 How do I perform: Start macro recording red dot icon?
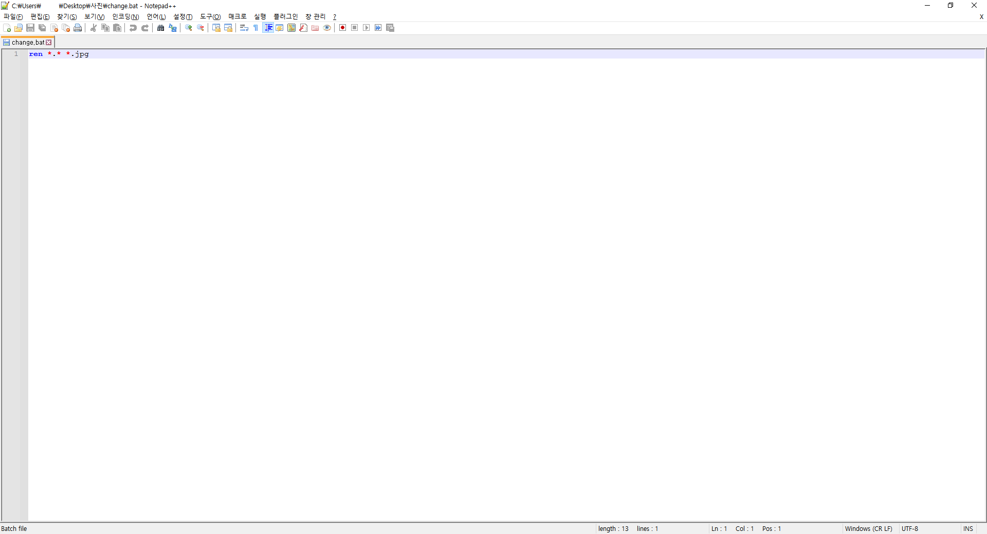tap(343, 28)
